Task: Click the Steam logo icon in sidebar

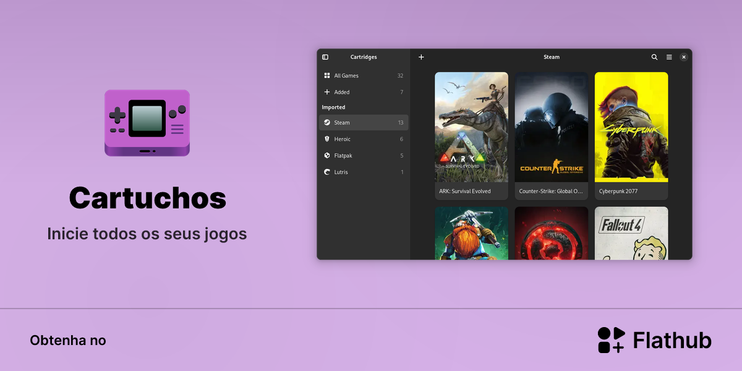Action: pos(327,122)
